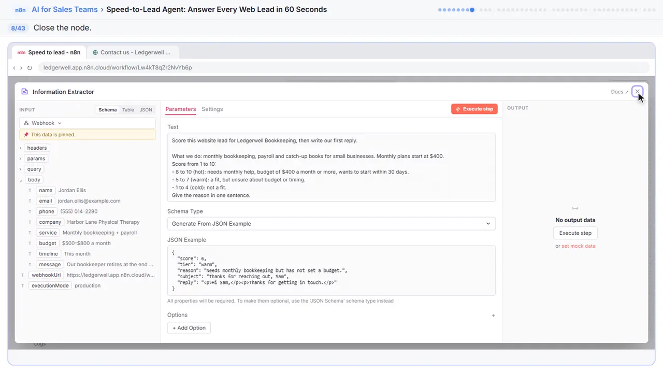Switch input view to Schema

pos(108,110)
